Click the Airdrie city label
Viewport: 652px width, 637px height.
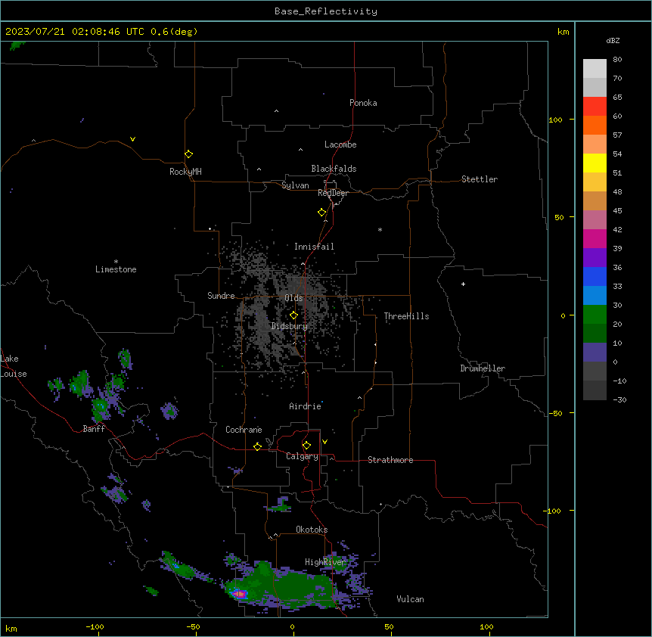(x=306, y=406)
